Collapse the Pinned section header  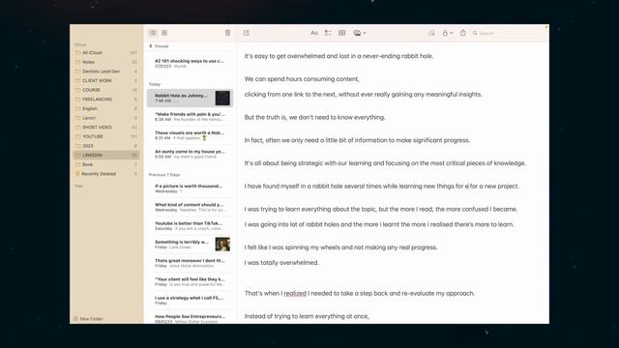pos(159,46)
